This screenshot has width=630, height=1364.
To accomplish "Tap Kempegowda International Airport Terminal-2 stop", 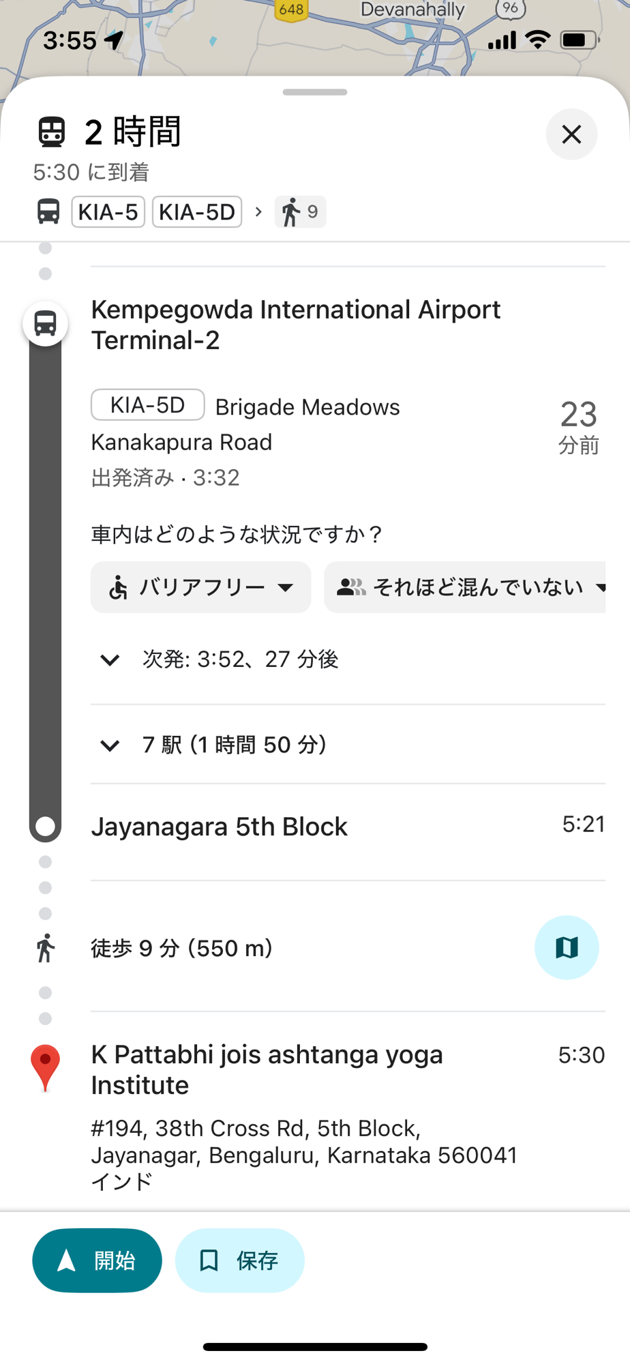I will tap(296, 325).
